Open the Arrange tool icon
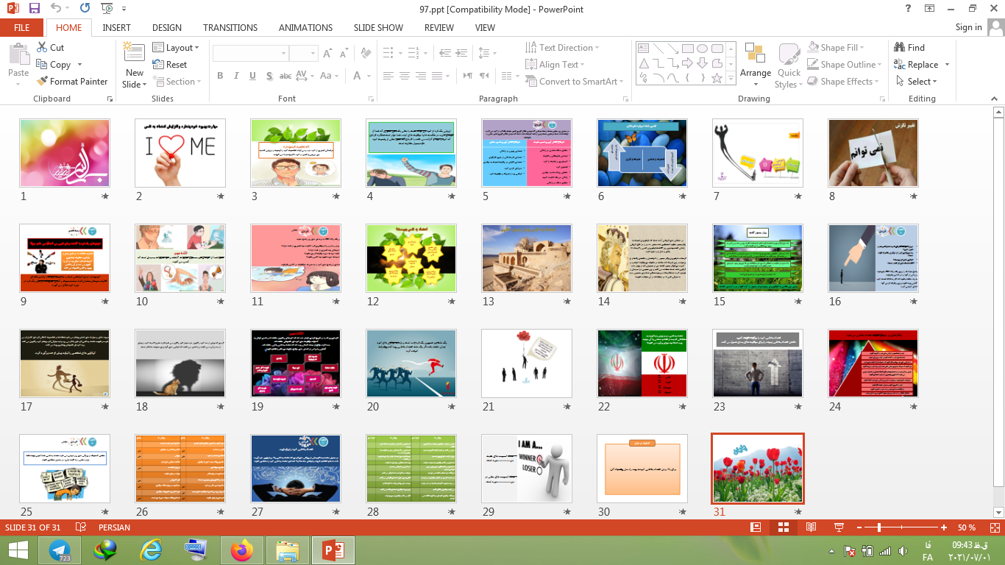Viewport: 1005px width, 565px height. coord(755,54)
